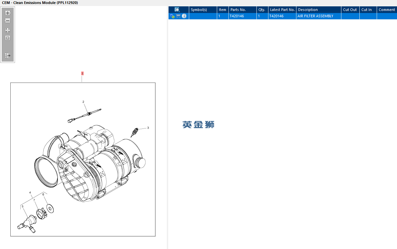Click the red item 1 callout marker
397x249 pixels.
82,73
